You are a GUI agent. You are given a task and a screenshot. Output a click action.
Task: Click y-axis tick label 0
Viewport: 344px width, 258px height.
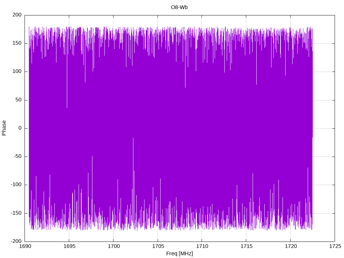(20, 128)
